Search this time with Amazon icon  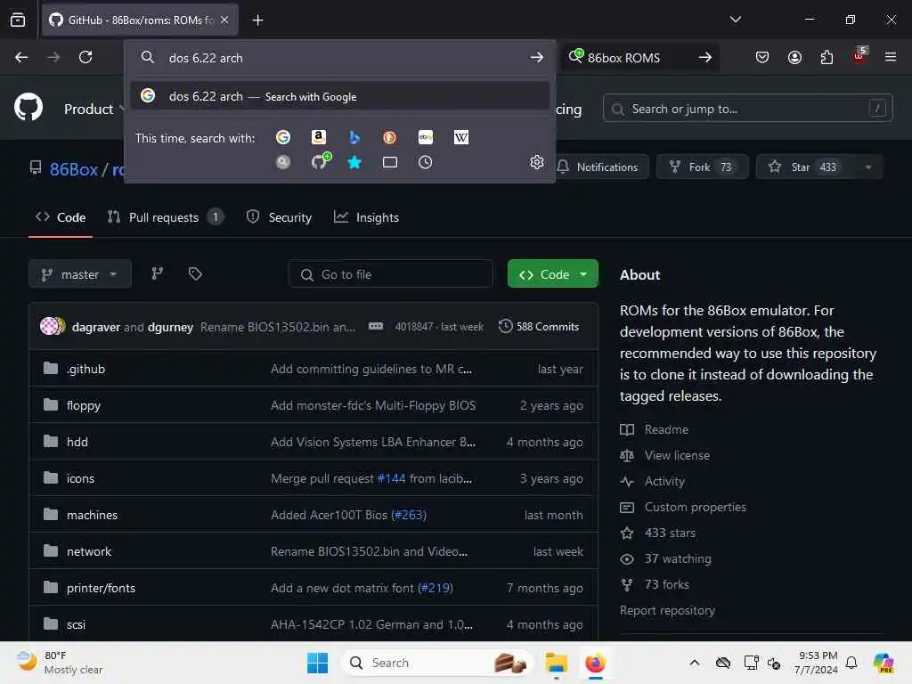coord(318,137)
